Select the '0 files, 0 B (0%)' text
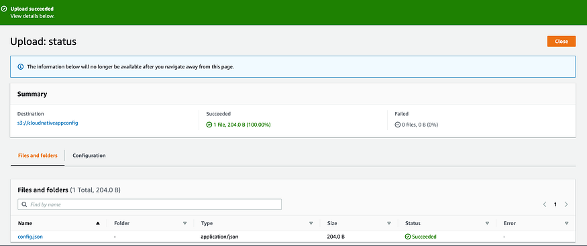The height and width of the screenshot is (246, 587). pos(420,125)
